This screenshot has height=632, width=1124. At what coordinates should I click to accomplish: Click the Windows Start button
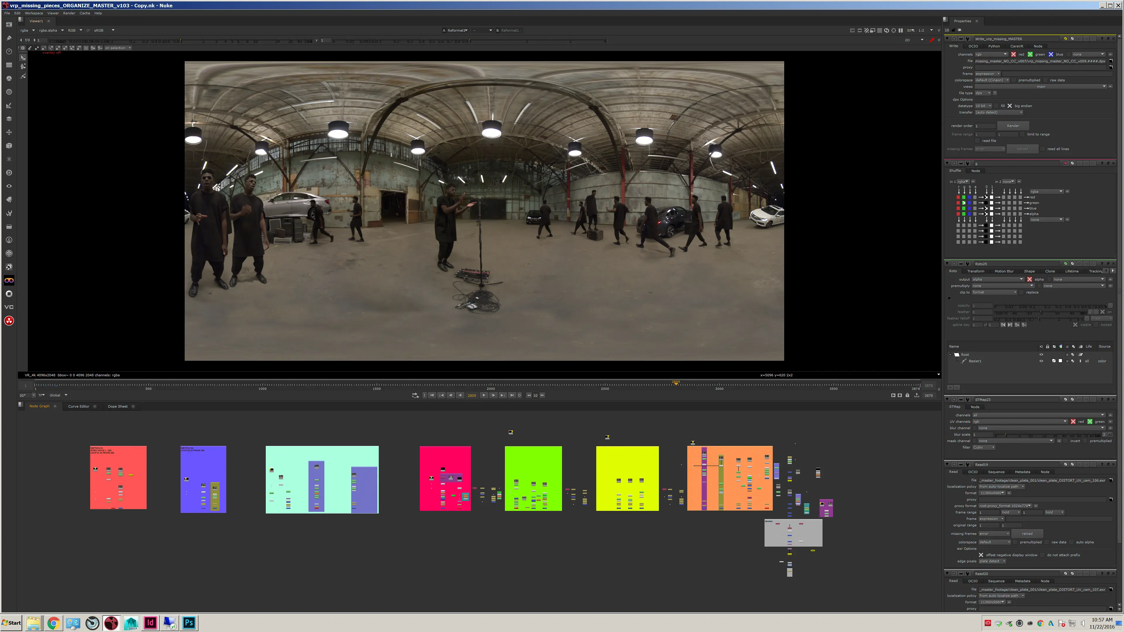tap(12, 623)
